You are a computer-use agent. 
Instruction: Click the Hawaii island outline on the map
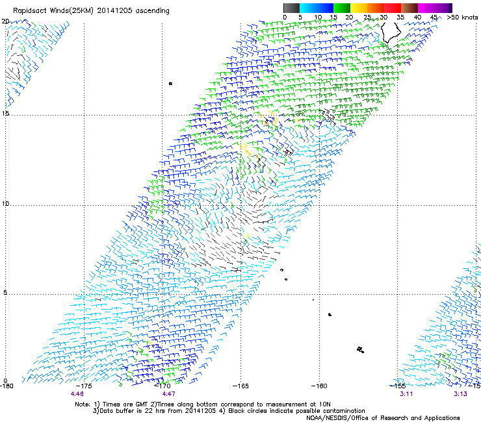[391, 32]
